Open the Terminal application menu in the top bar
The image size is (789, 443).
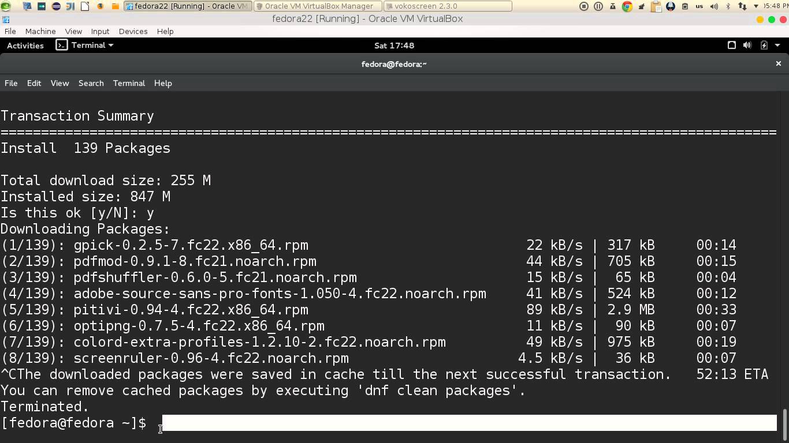coord(85,45)
